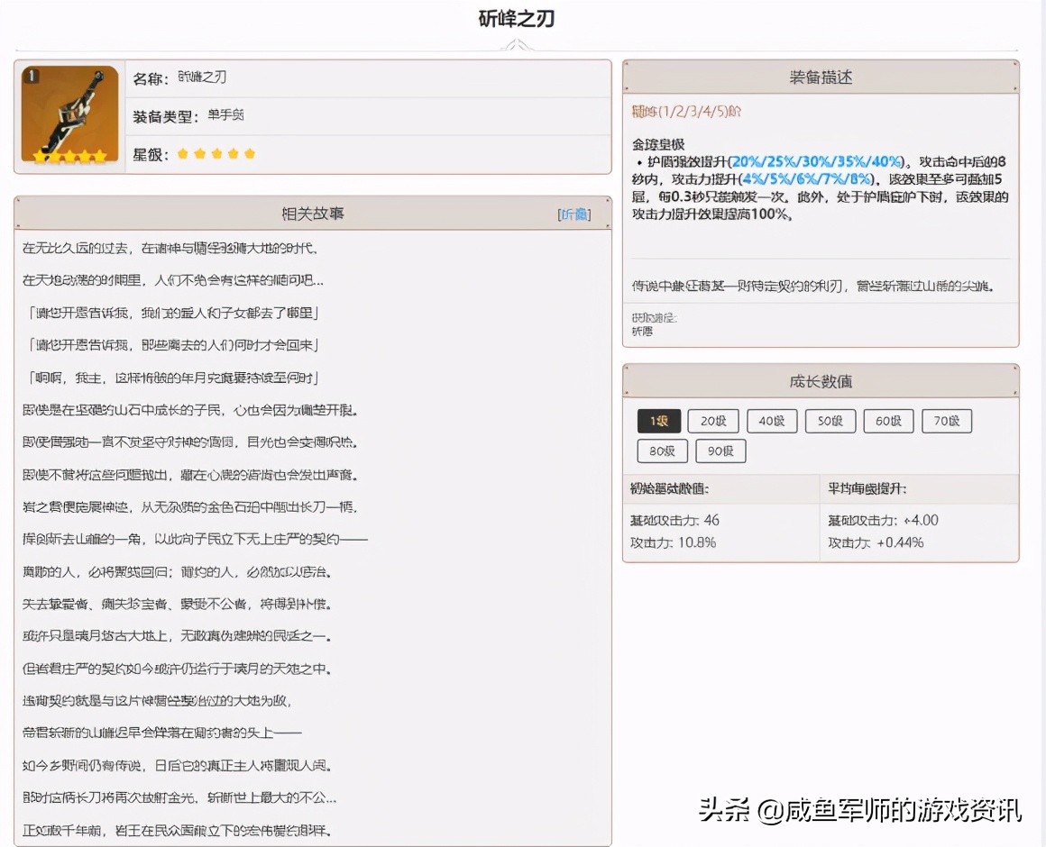Open the 斫雷 derived weapon link
This screenshot has width=1046, height=847.
640,331
